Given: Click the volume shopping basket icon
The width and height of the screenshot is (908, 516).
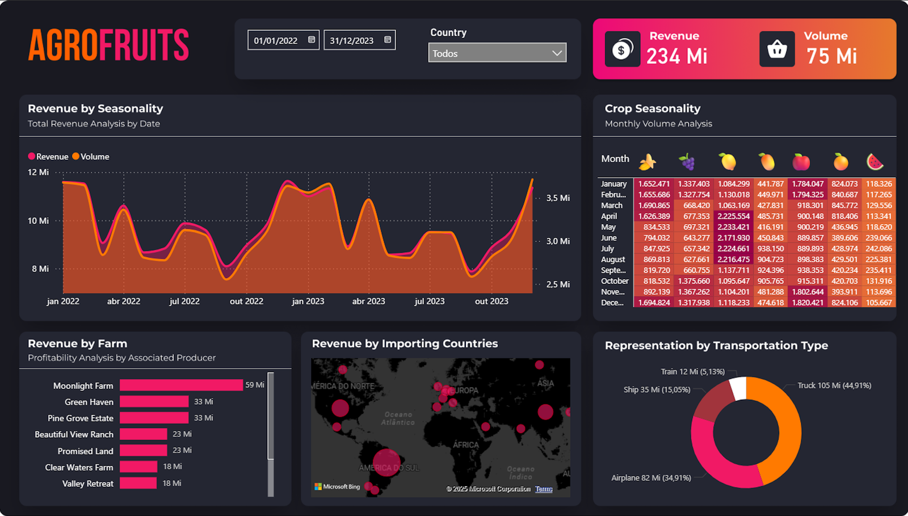Looking at the screenshot, I should tap(777, 49).
